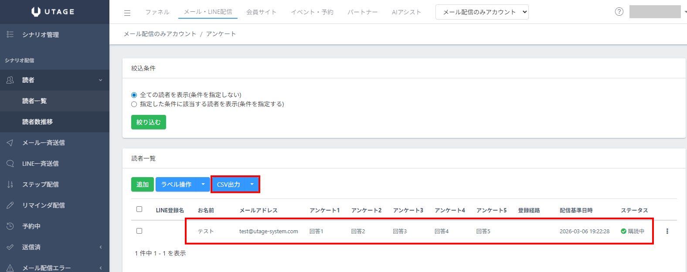Open シナリオ管理 list icon in sidebar
Viewport: 687px width, 272px height.
10,34
